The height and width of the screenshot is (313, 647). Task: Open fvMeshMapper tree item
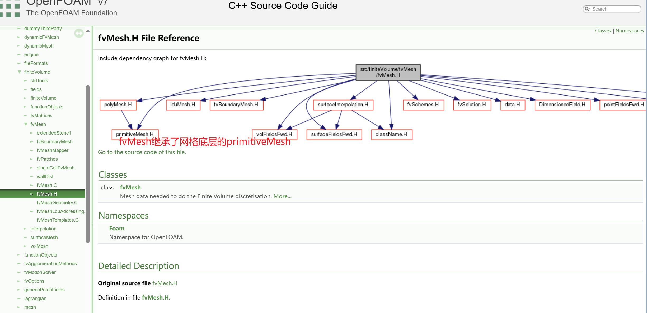[53, 150]
